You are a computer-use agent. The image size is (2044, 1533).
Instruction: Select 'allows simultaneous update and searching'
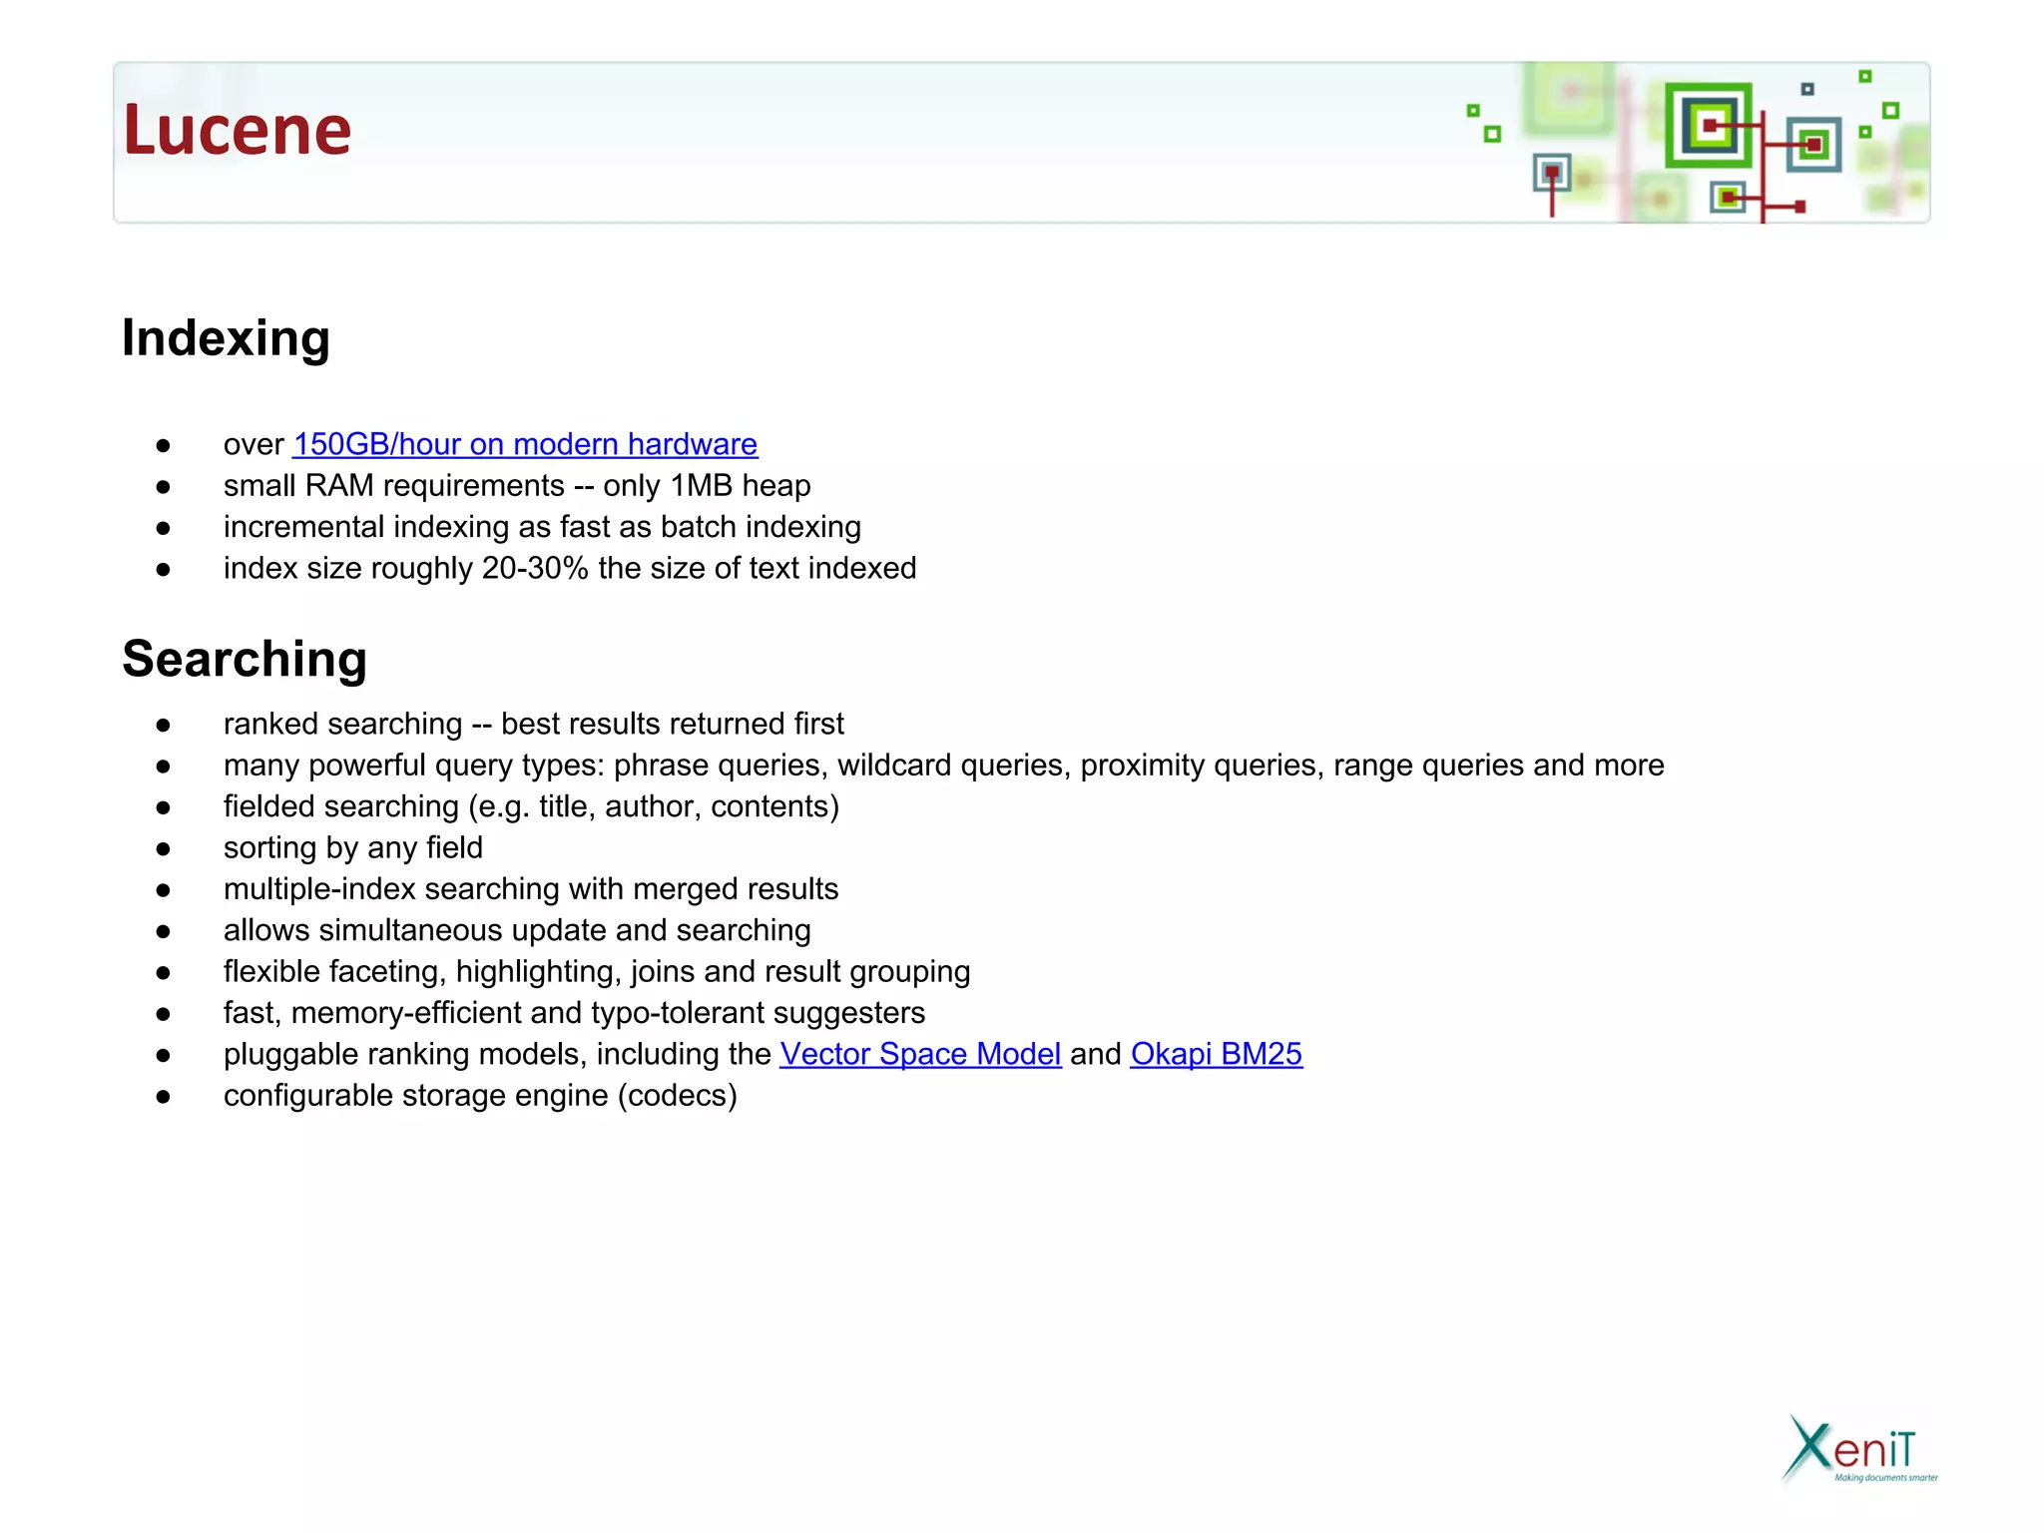point(517,930)
